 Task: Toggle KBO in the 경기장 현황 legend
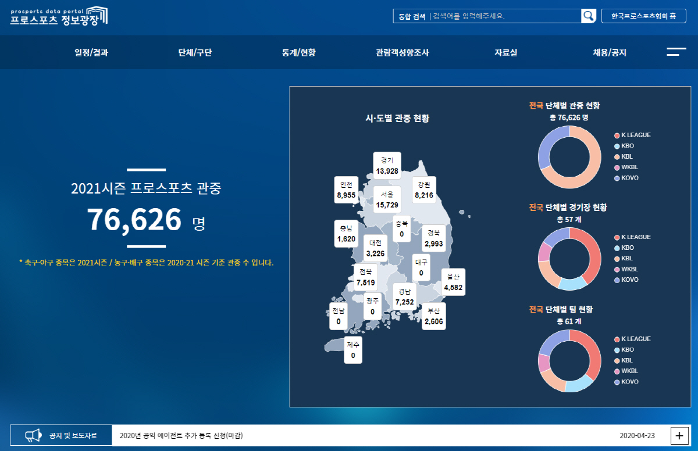coord(624,248)
